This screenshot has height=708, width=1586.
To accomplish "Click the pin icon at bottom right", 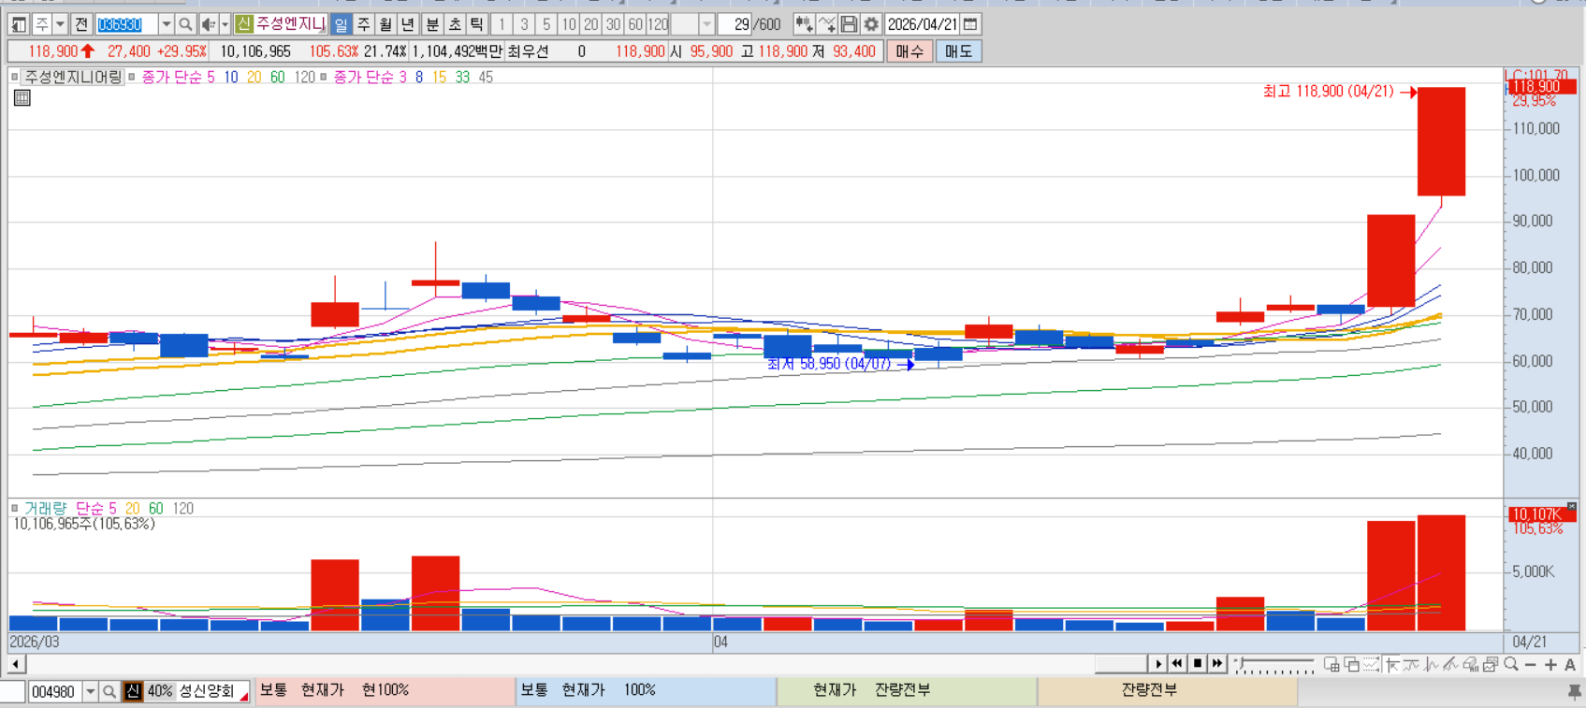I will tap(1574, 691).
